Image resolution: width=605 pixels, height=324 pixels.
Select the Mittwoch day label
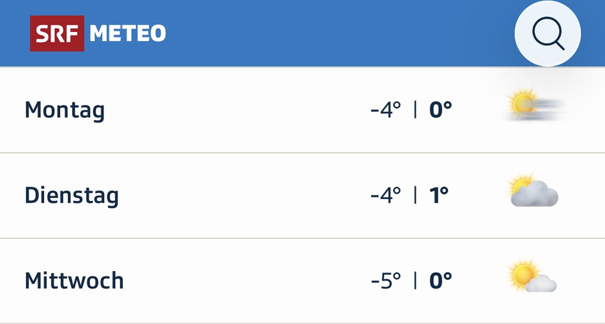(x=74, y=281)
